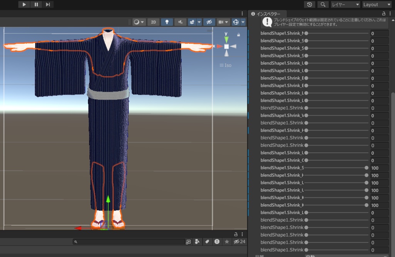Open draw mode shading dropdown
Image resolution: width=395 pixels, height=257 pixels.
(x=138, y=22)
